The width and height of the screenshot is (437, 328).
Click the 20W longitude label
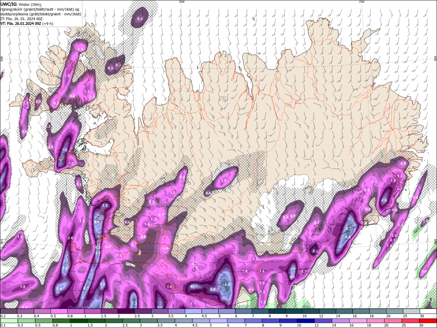point(182,2)
